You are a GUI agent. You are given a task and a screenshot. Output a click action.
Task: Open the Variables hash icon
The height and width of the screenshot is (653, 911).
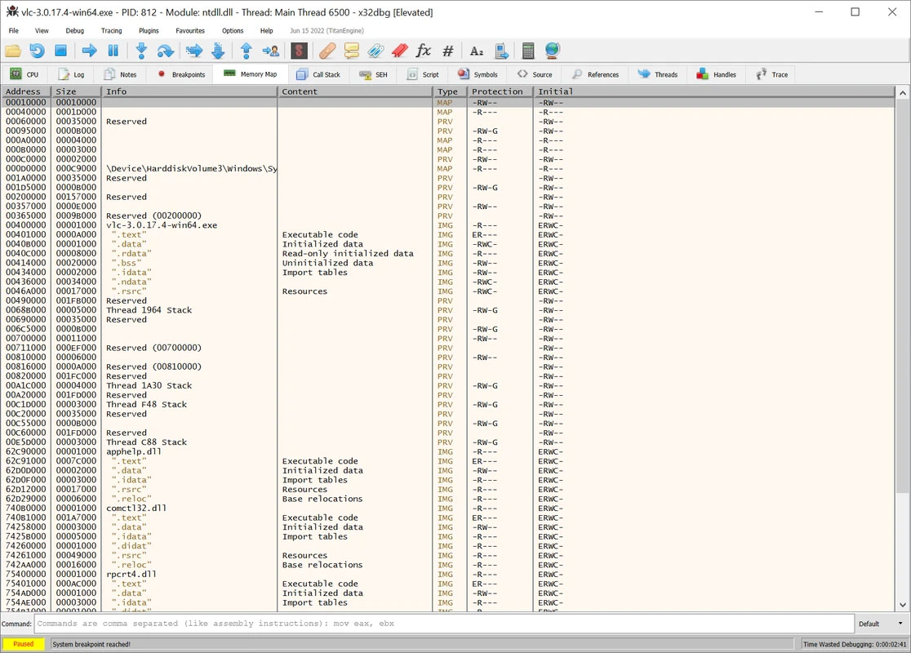point(448,51)
